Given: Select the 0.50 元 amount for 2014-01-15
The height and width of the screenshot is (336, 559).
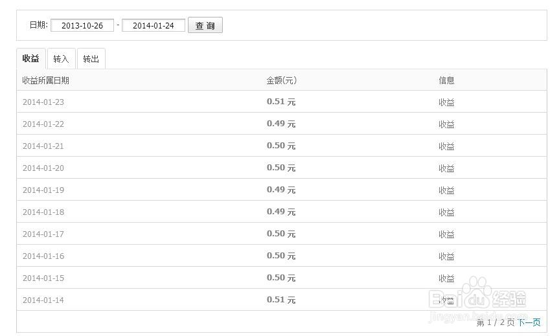Looking at the screenshot, I should point(281,278).
